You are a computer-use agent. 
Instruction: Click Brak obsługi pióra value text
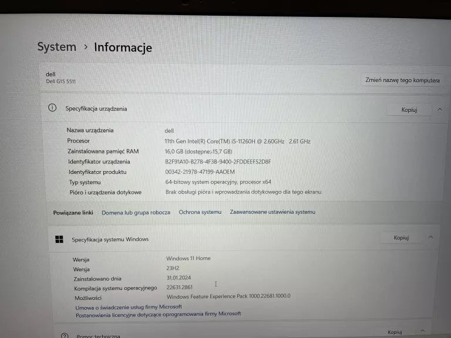pos(243,192)
